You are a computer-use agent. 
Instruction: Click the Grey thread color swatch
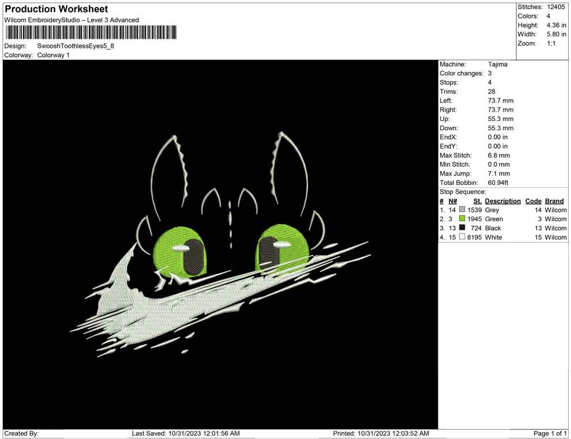(x=462, y=210)
